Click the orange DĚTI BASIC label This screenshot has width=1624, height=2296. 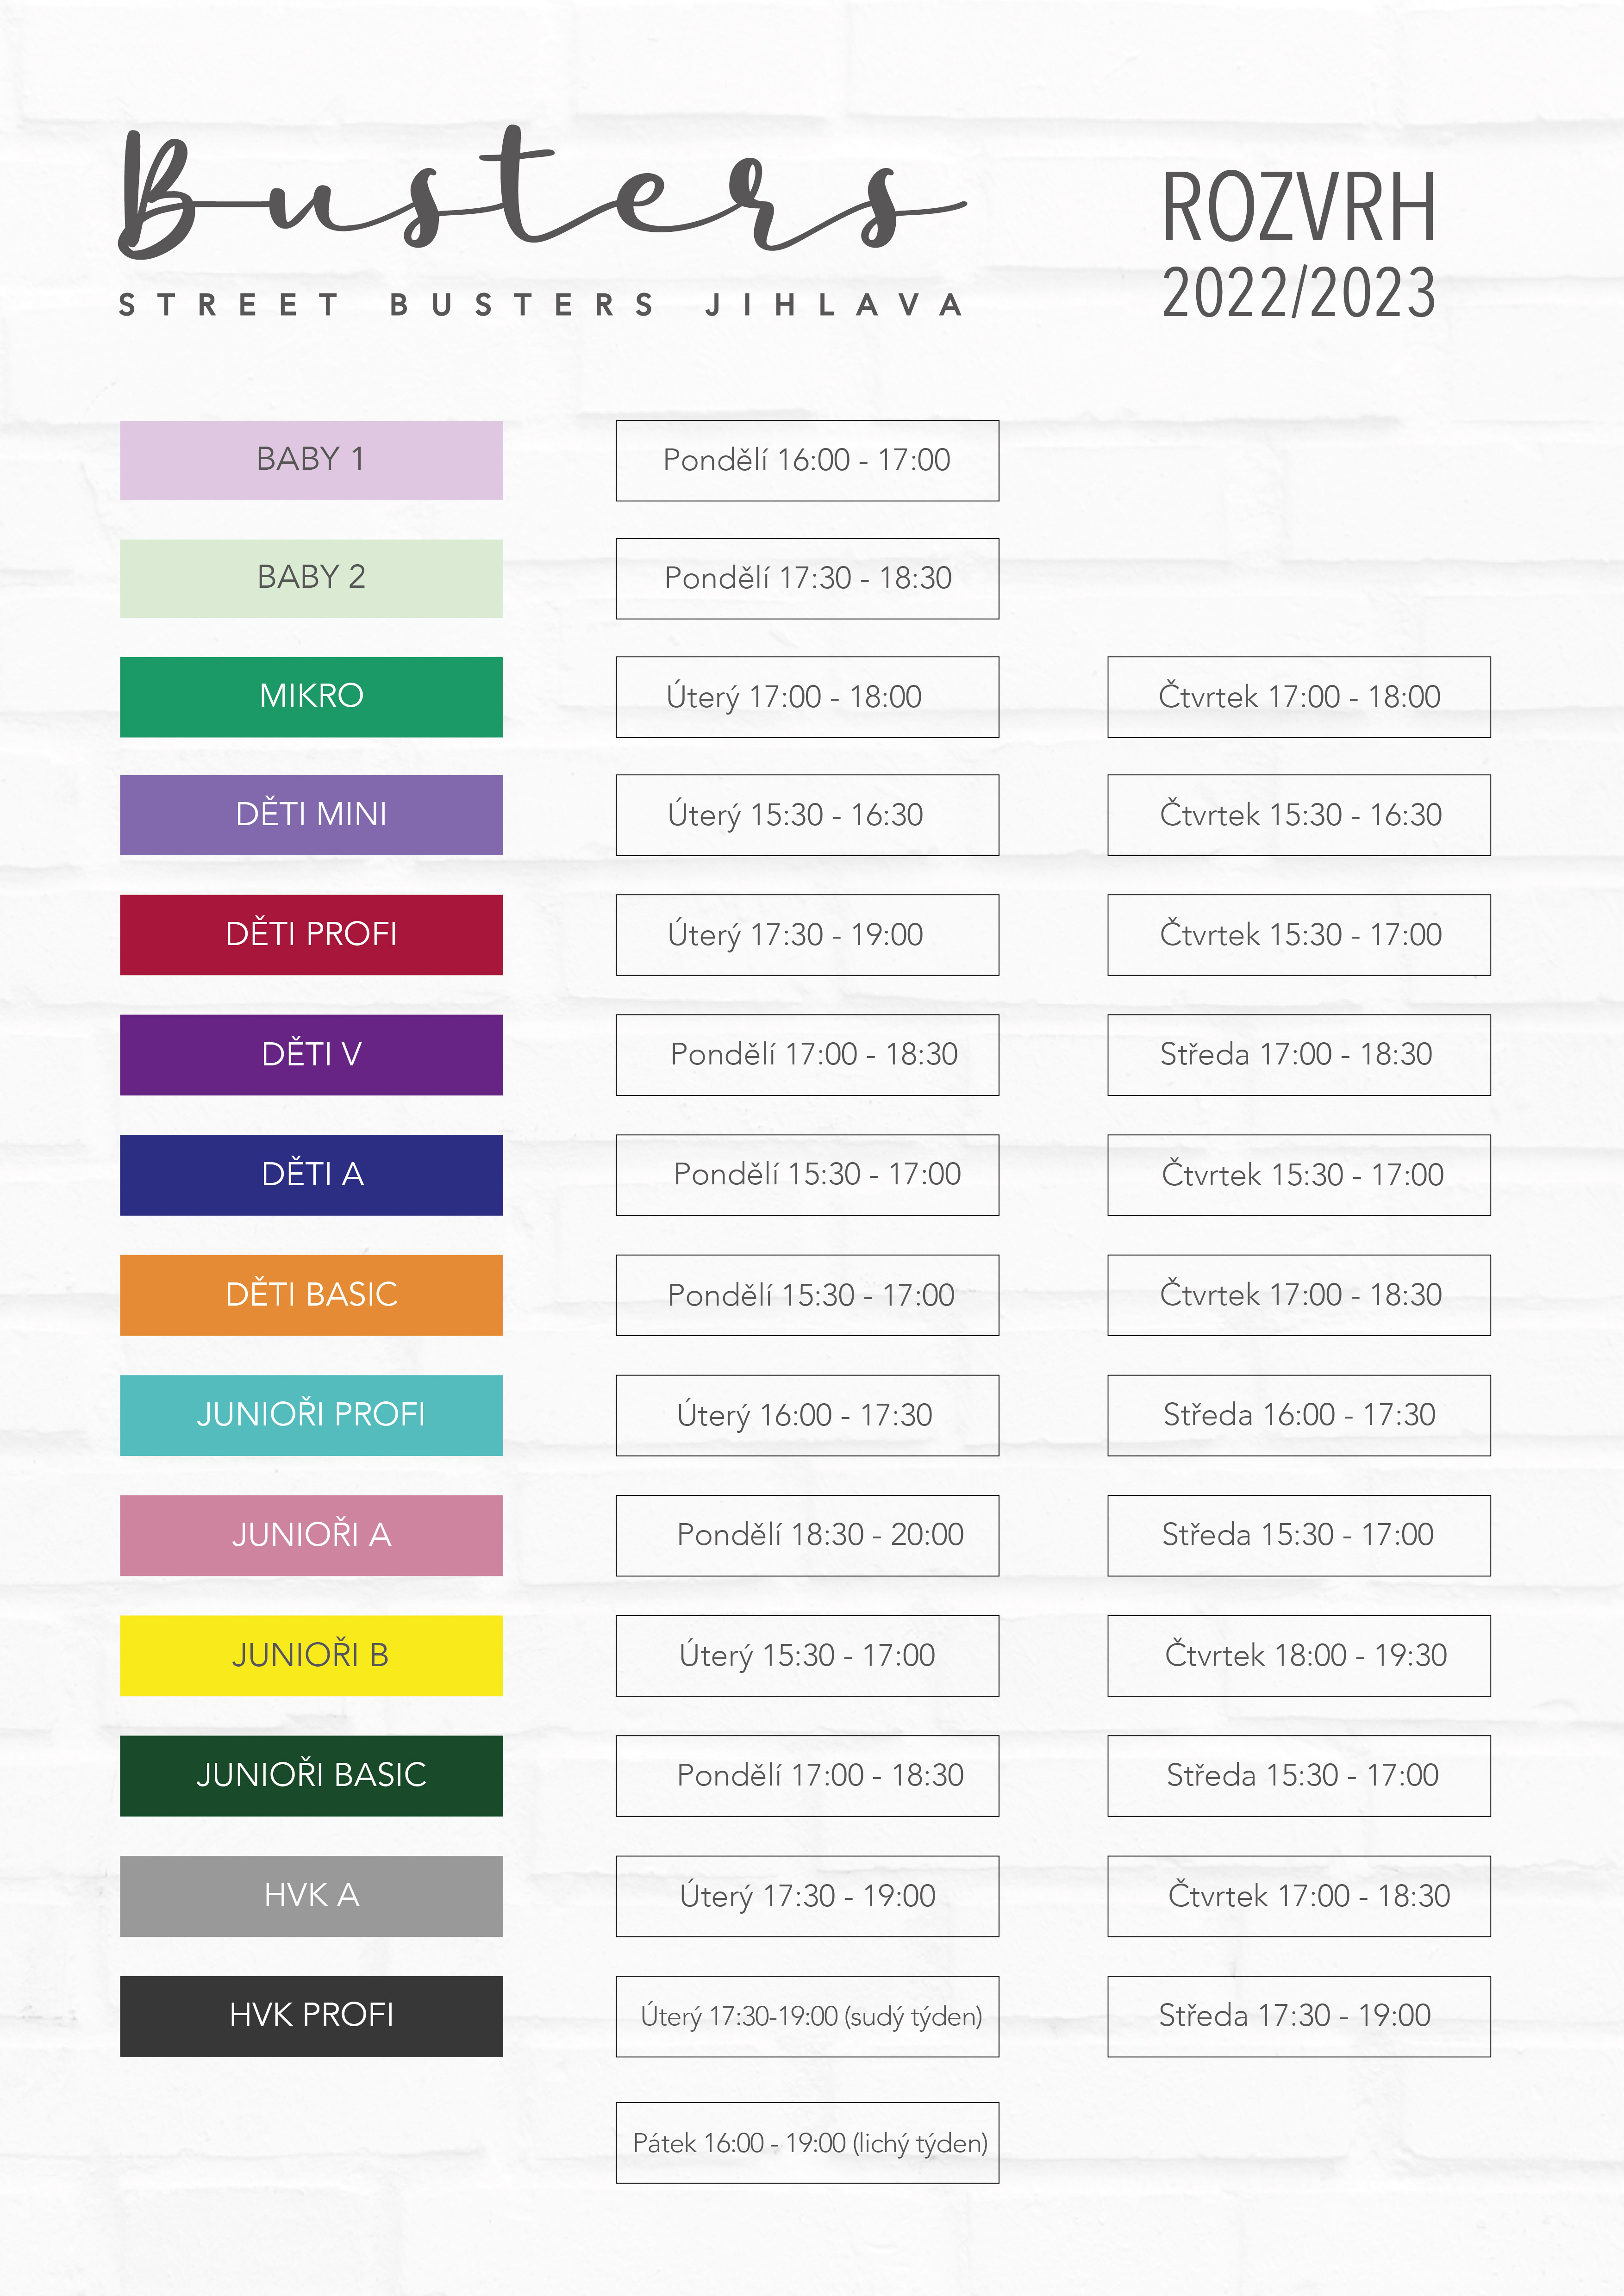point(311,1295)
